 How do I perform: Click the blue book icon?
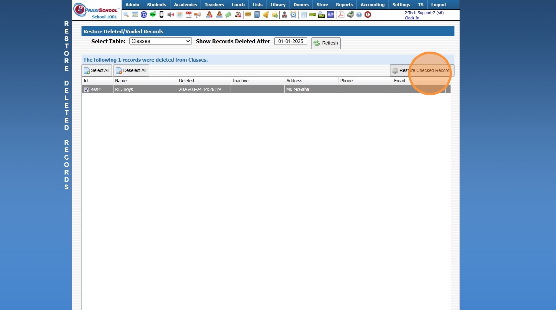tap(257, 15)
